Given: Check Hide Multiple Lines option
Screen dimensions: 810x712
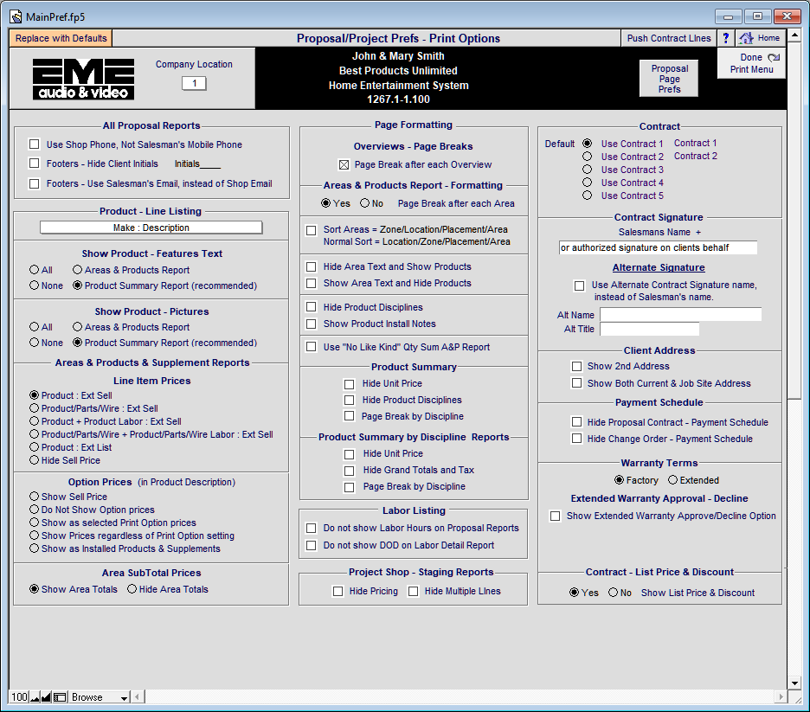Looking at the screenshot, I should (414, 591).
